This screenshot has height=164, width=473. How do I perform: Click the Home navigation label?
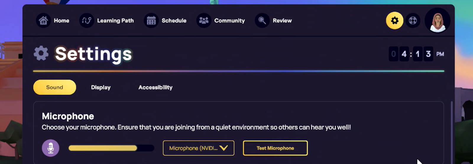[61, 21]
